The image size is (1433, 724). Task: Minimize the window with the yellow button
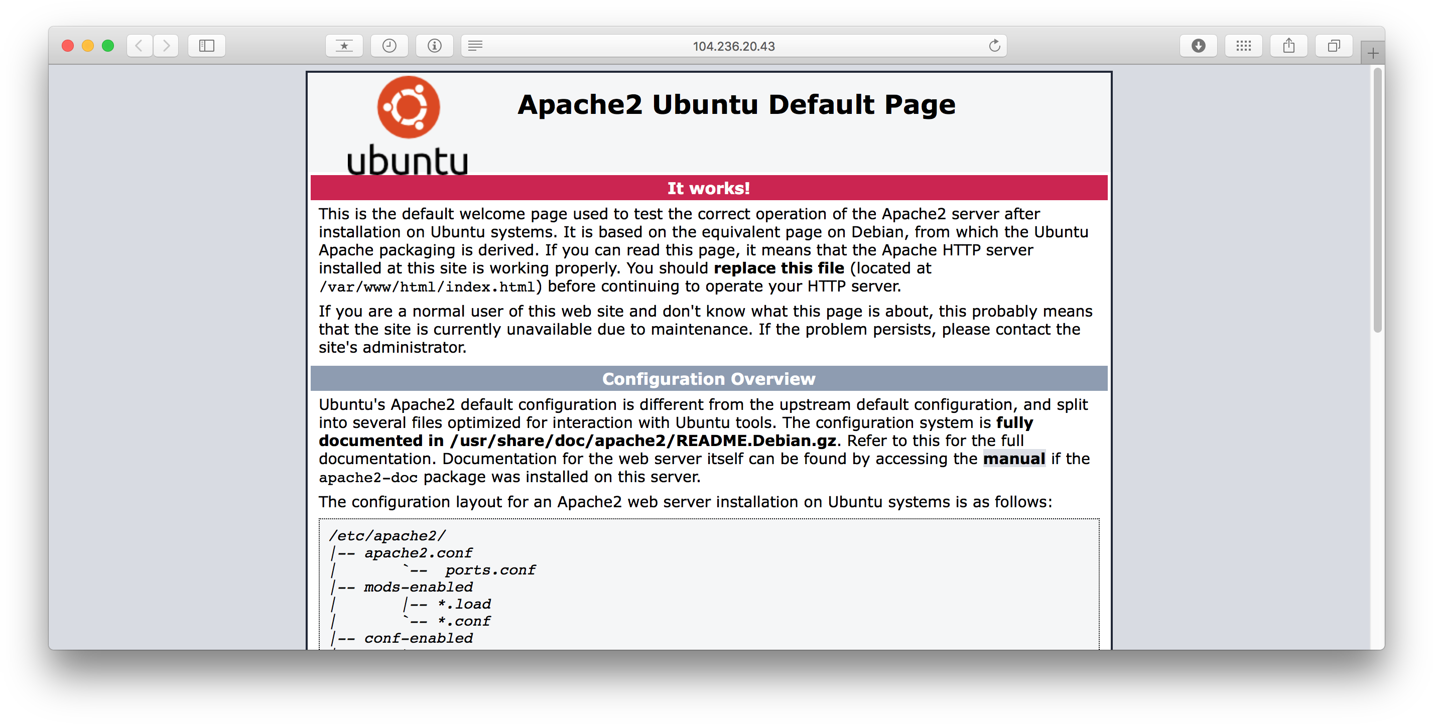pyautogui.click(x=88, y=46)
